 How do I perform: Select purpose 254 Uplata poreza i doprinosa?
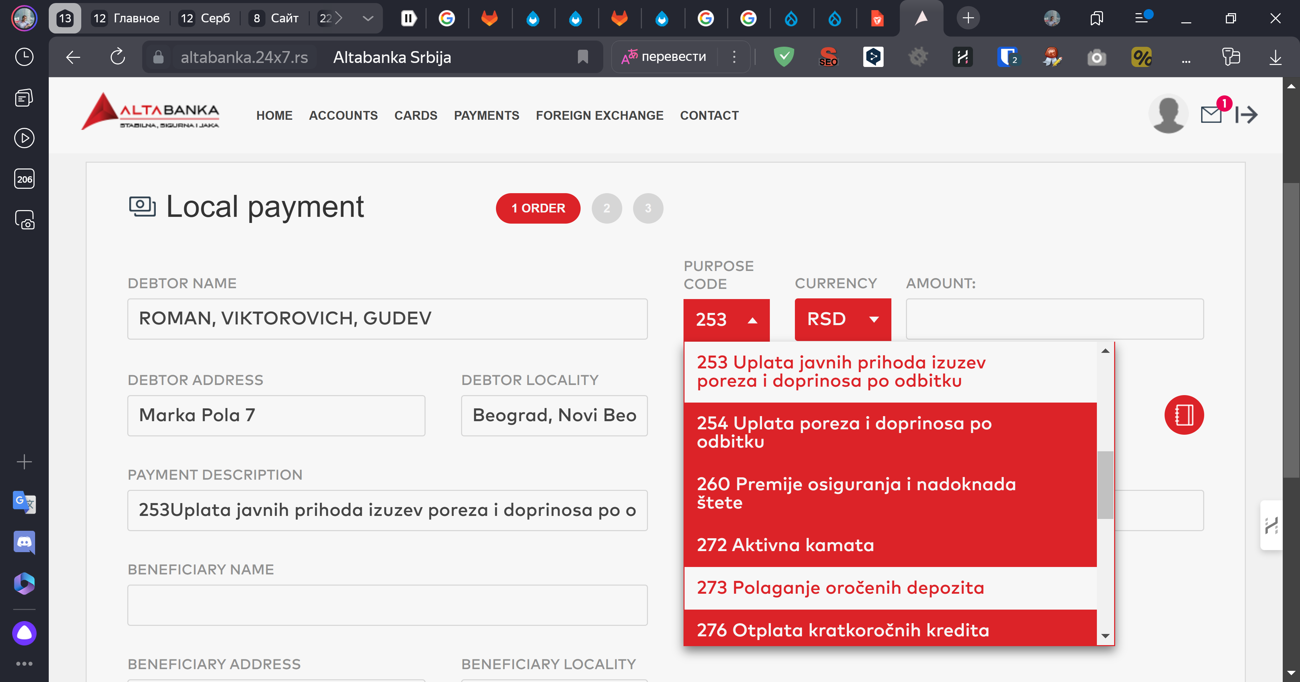pos(890,432)
